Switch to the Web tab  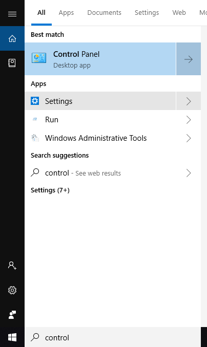(179, 13)
